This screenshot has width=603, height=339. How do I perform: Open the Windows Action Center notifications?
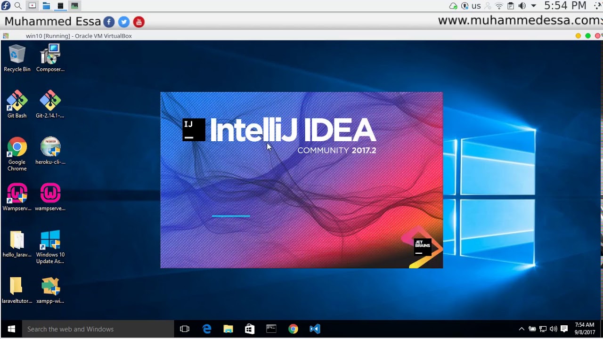[x=564, y=329]
